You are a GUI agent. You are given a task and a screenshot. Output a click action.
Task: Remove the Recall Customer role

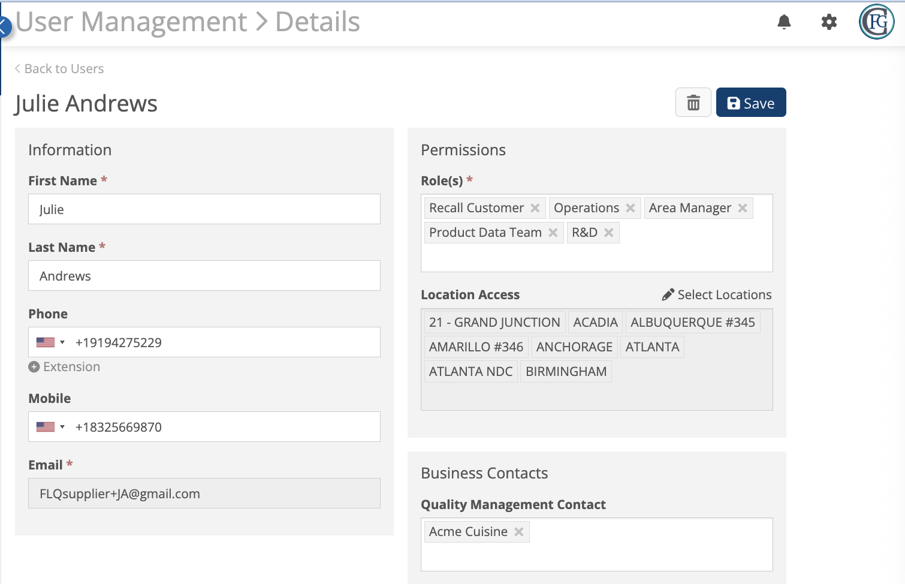click(535, 208)
